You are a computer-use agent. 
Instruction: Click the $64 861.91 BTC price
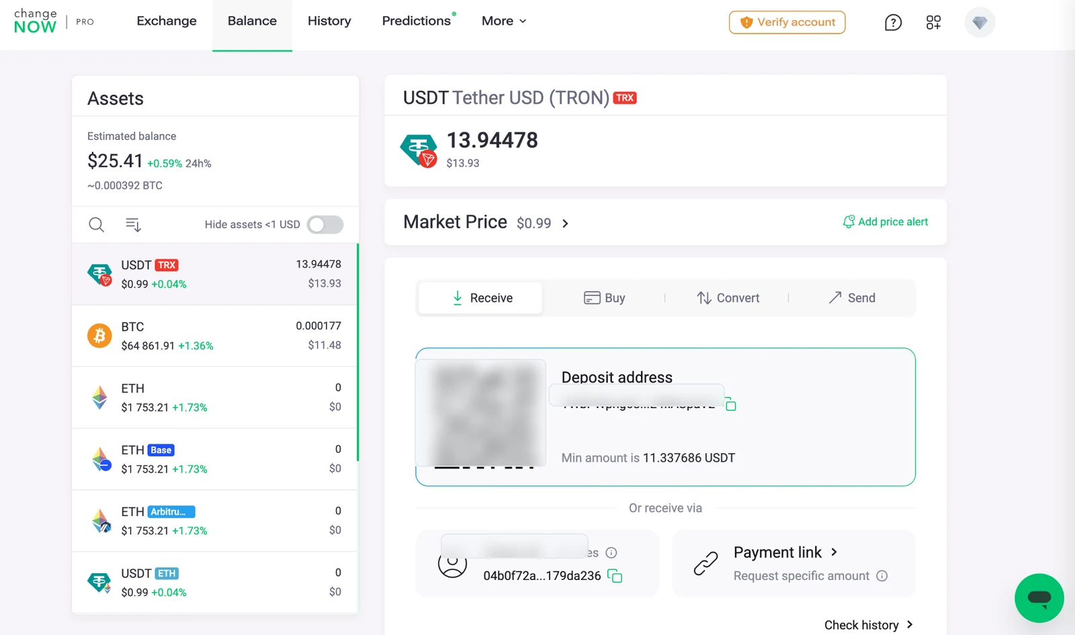pos(148,346)
